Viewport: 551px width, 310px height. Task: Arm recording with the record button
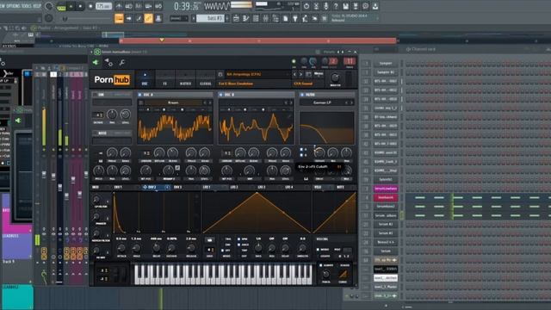click(90, 6)
